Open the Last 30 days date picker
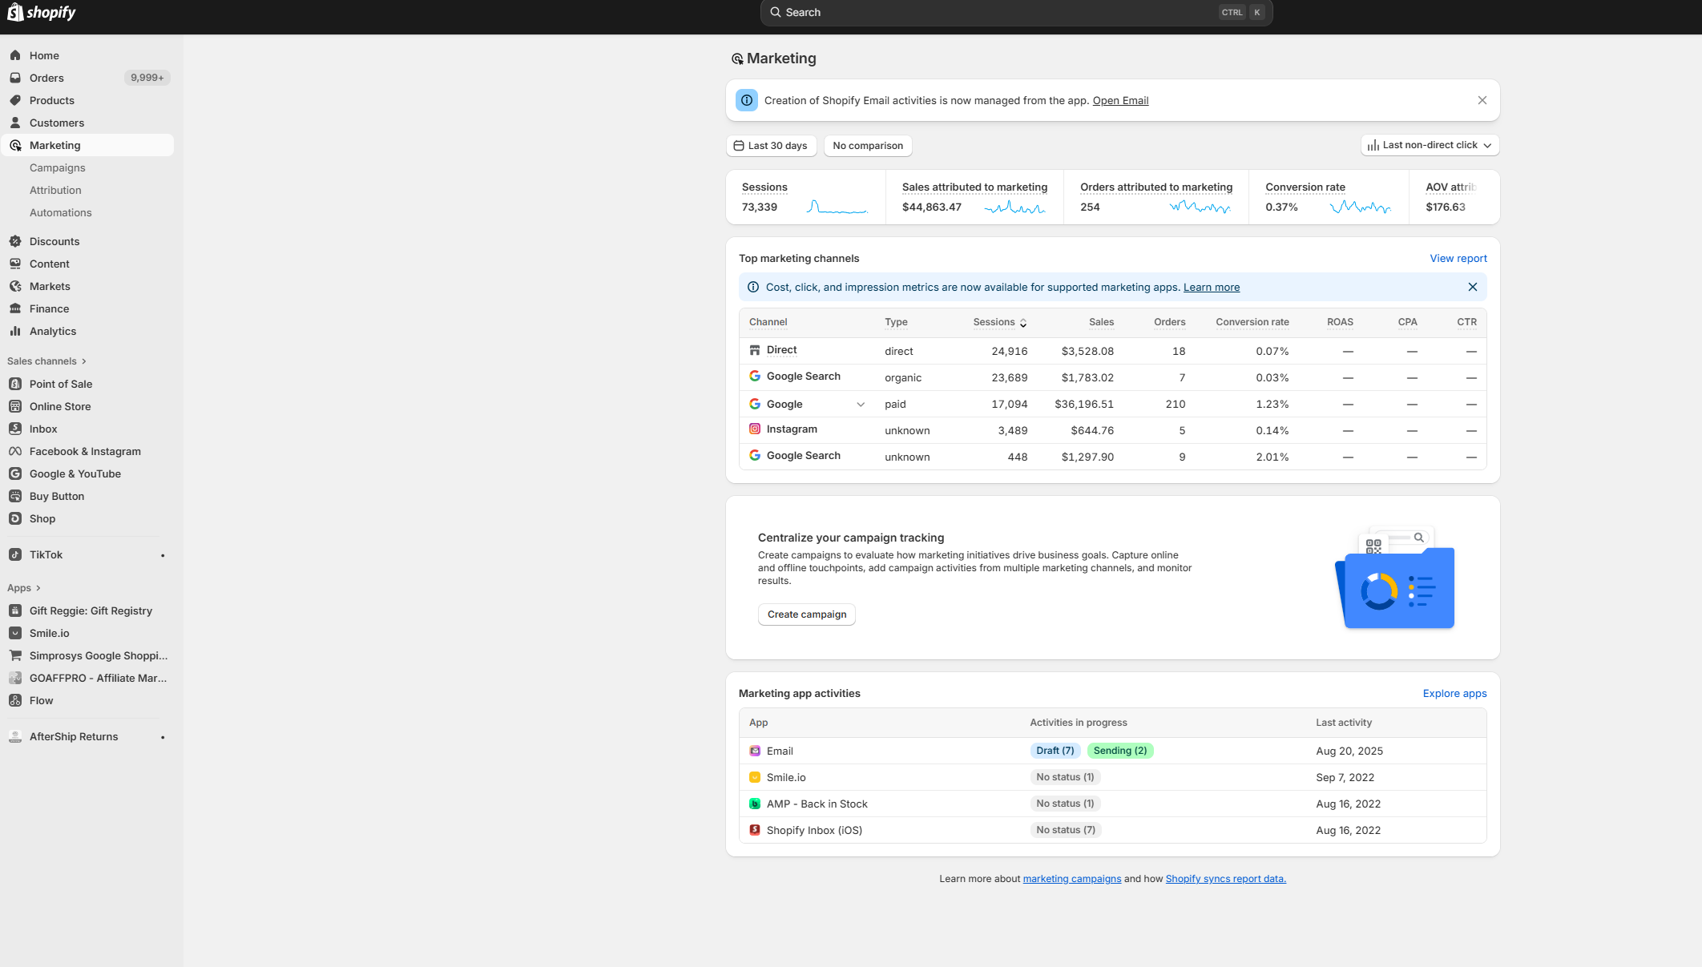 coord(771,146)
